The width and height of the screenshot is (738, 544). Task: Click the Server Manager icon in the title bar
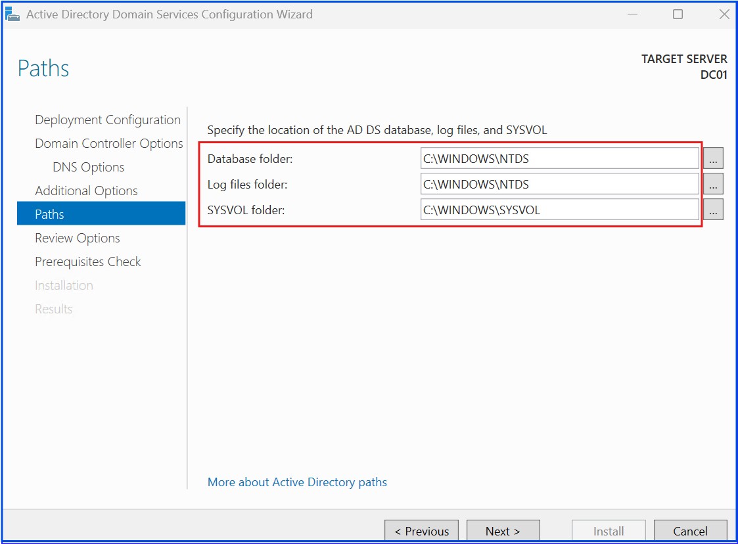coord(13,14)
